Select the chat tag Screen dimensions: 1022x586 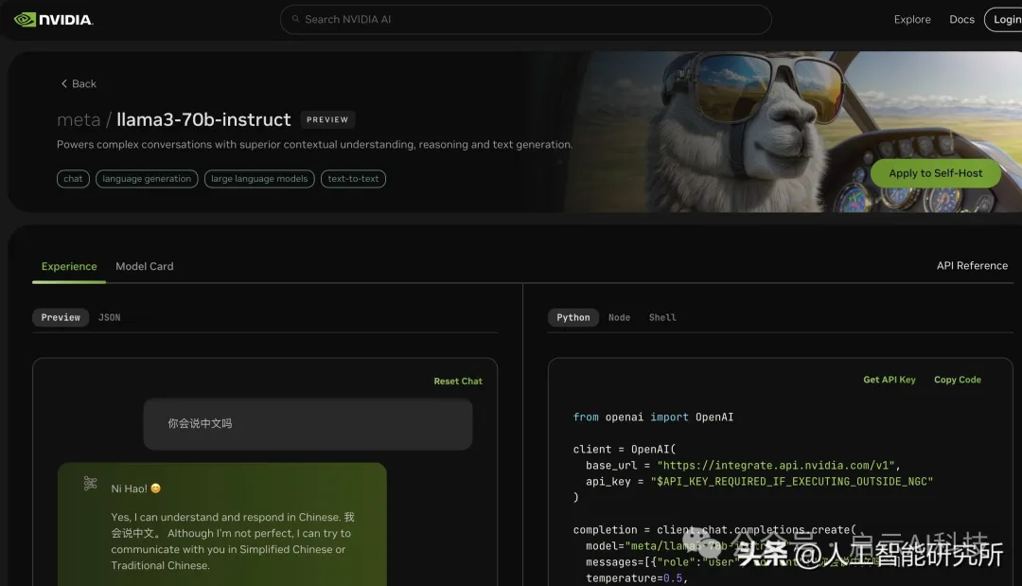73,179
